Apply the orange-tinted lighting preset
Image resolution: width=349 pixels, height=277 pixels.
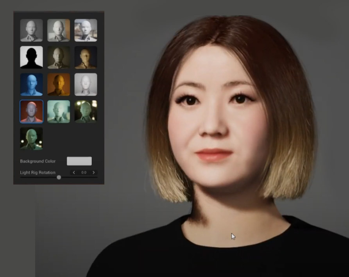[x=59, y=84]
